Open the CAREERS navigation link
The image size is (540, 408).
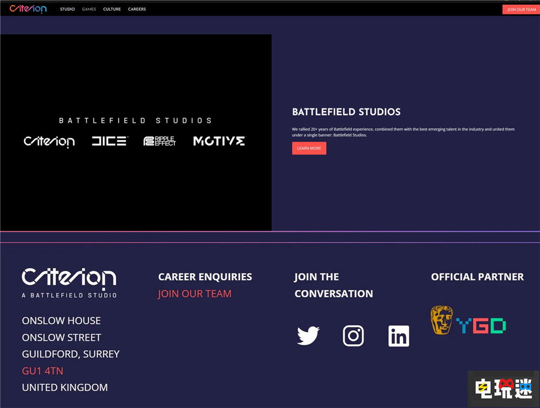click(x=137, y=9)
